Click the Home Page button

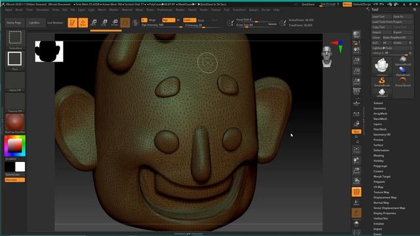point(14,23)
